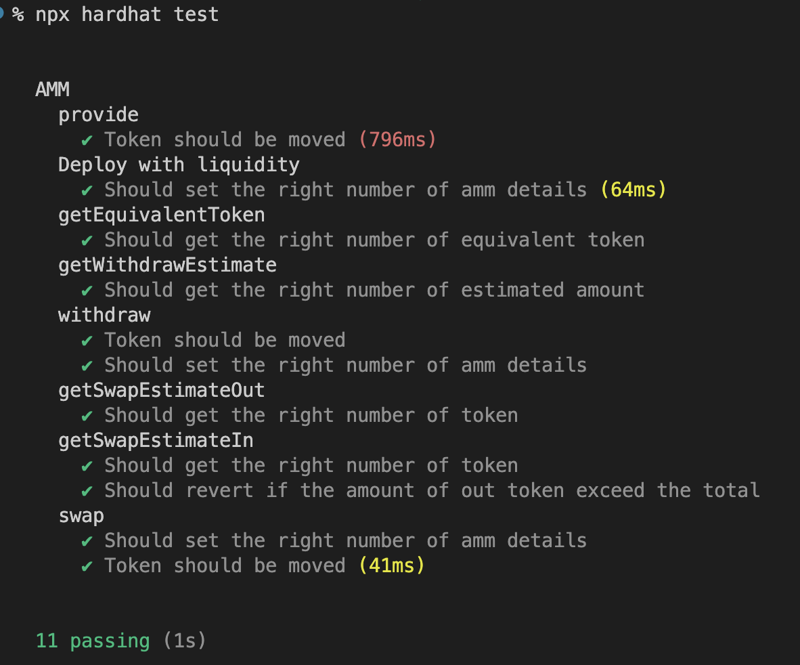Viewport: 800px width, 665px height.
Task: Click the checkmark beside the 64ms amm details test
Action: pyautogui.click(x=87, y=190)
